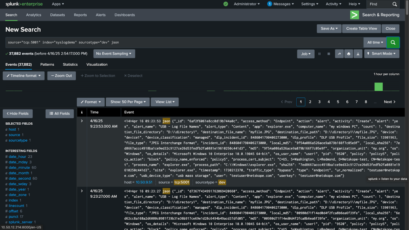Viewport: 409px width, 230px height.
Task: Open the Job dropdown
Action: tap(306, 54)
